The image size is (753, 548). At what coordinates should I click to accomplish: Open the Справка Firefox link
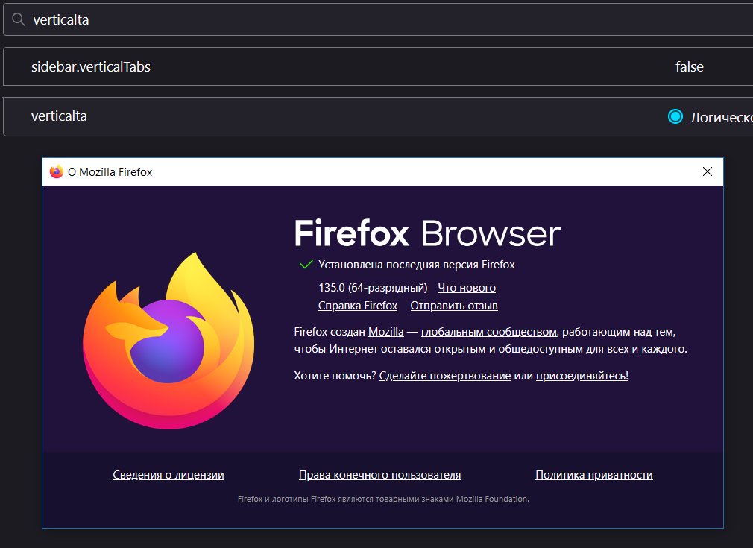pyautogui.click(x=358, y=306)
